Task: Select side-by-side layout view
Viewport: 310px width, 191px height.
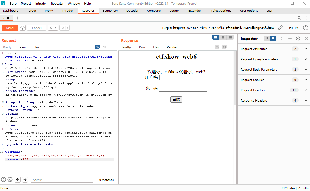Action: (216, 37)
